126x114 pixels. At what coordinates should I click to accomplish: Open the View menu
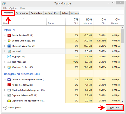(x=22, y=8)
